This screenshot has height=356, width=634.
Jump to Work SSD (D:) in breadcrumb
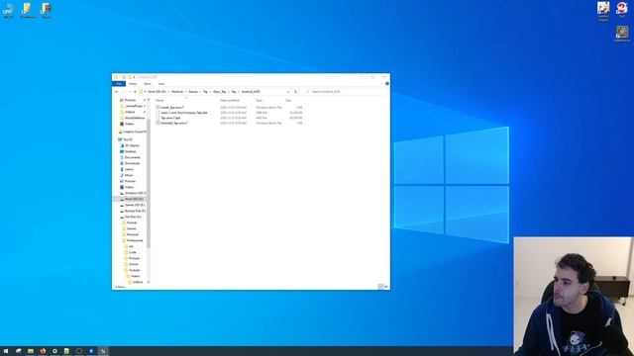157,92
